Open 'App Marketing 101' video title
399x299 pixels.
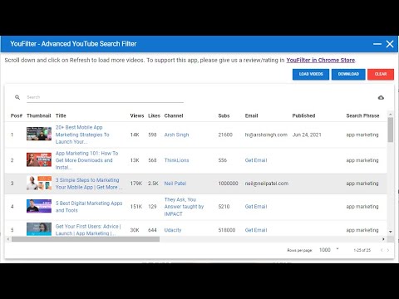click(86, 160)
